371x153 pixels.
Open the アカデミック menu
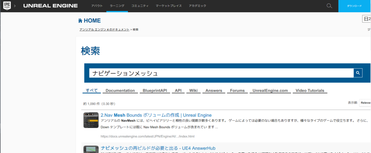(x=197, y=6)
